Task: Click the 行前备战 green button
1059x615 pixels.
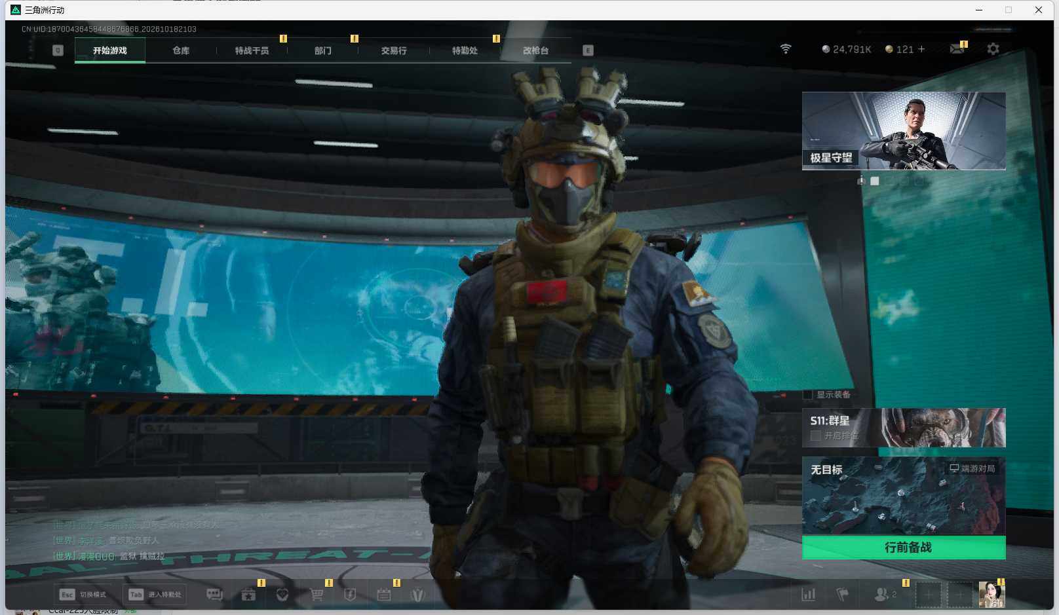Action: point(904,547)
